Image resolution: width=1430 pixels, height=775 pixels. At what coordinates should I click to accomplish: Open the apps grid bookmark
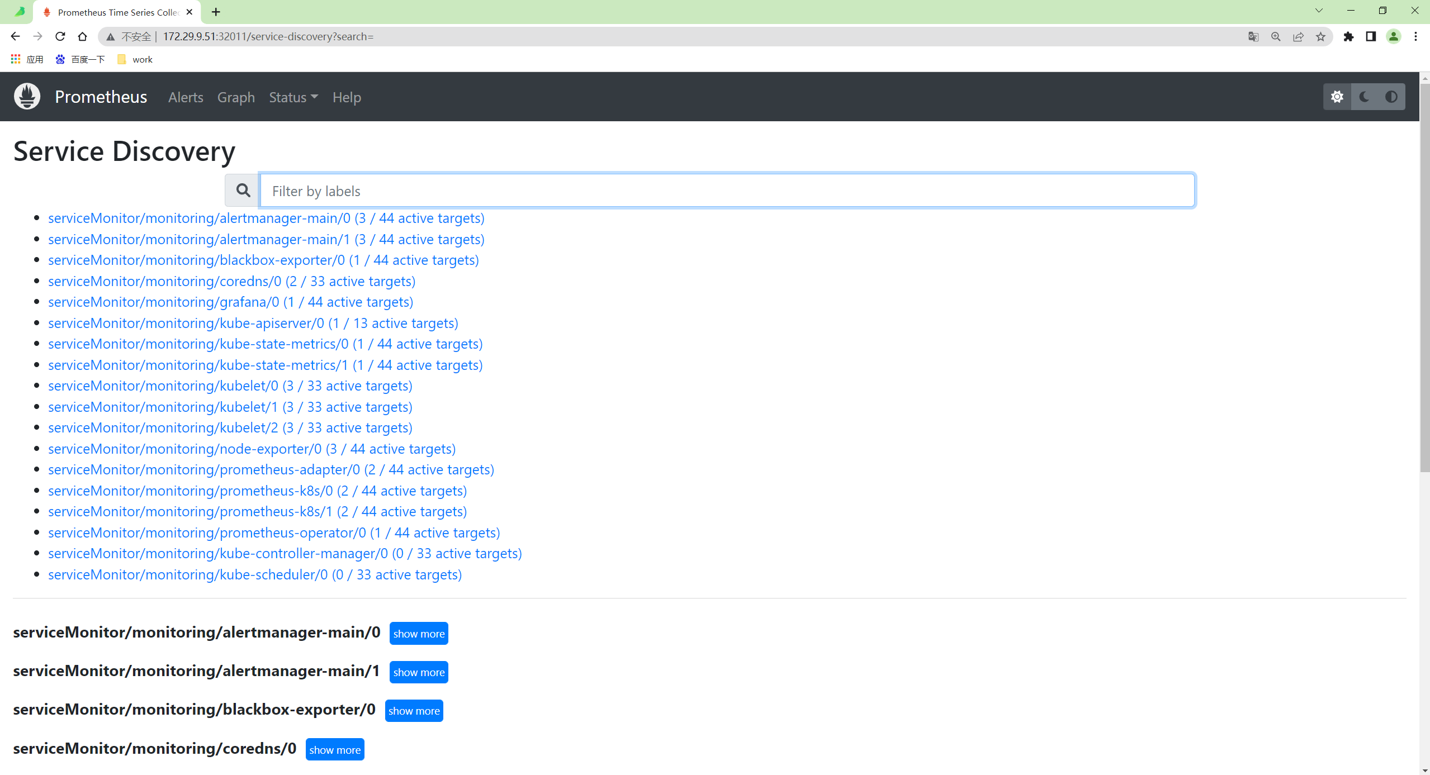pos(26,59)
